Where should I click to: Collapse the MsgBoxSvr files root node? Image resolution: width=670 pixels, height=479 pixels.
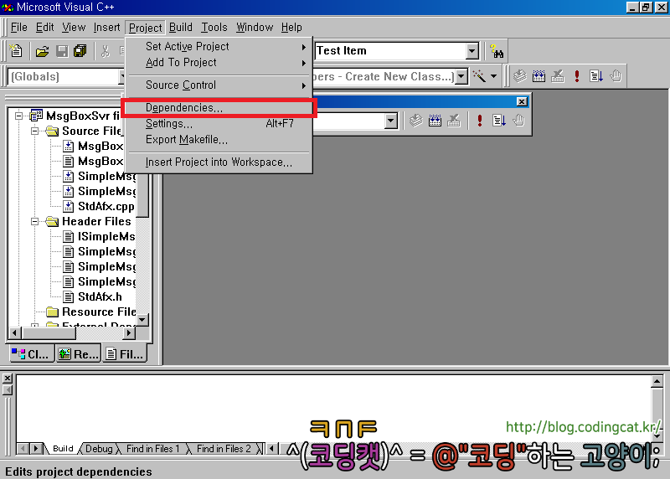tap(18, 116)
